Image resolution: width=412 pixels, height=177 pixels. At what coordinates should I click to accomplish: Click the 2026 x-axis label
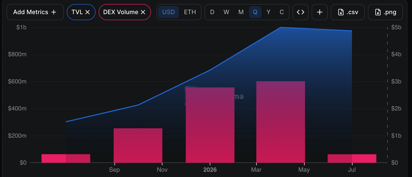click(x=210, y=170)
